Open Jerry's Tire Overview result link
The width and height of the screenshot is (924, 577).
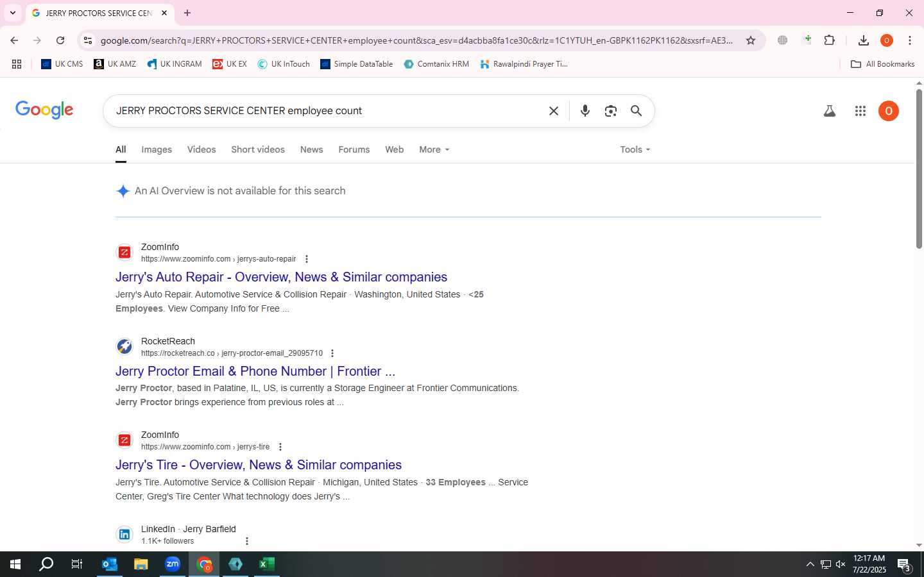point(259,465)
